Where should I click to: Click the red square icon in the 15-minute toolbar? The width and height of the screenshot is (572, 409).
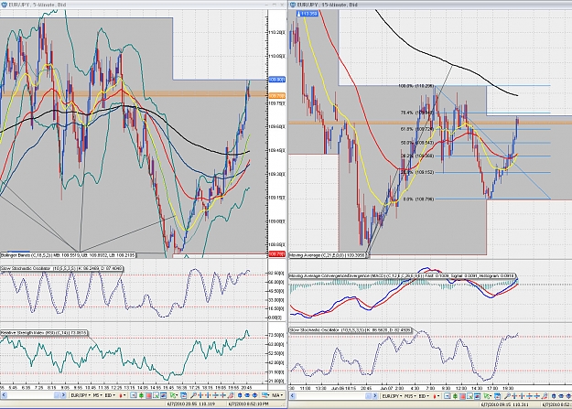click(x=462, y=395)
